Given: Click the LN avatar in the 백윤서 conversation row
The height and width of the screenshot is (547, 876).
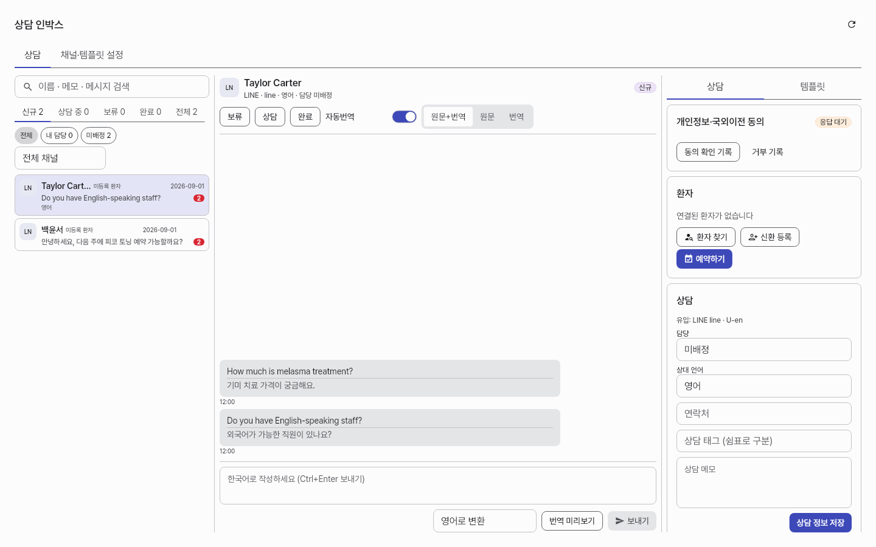Looking at the screenshot, I should click(28, 232).
